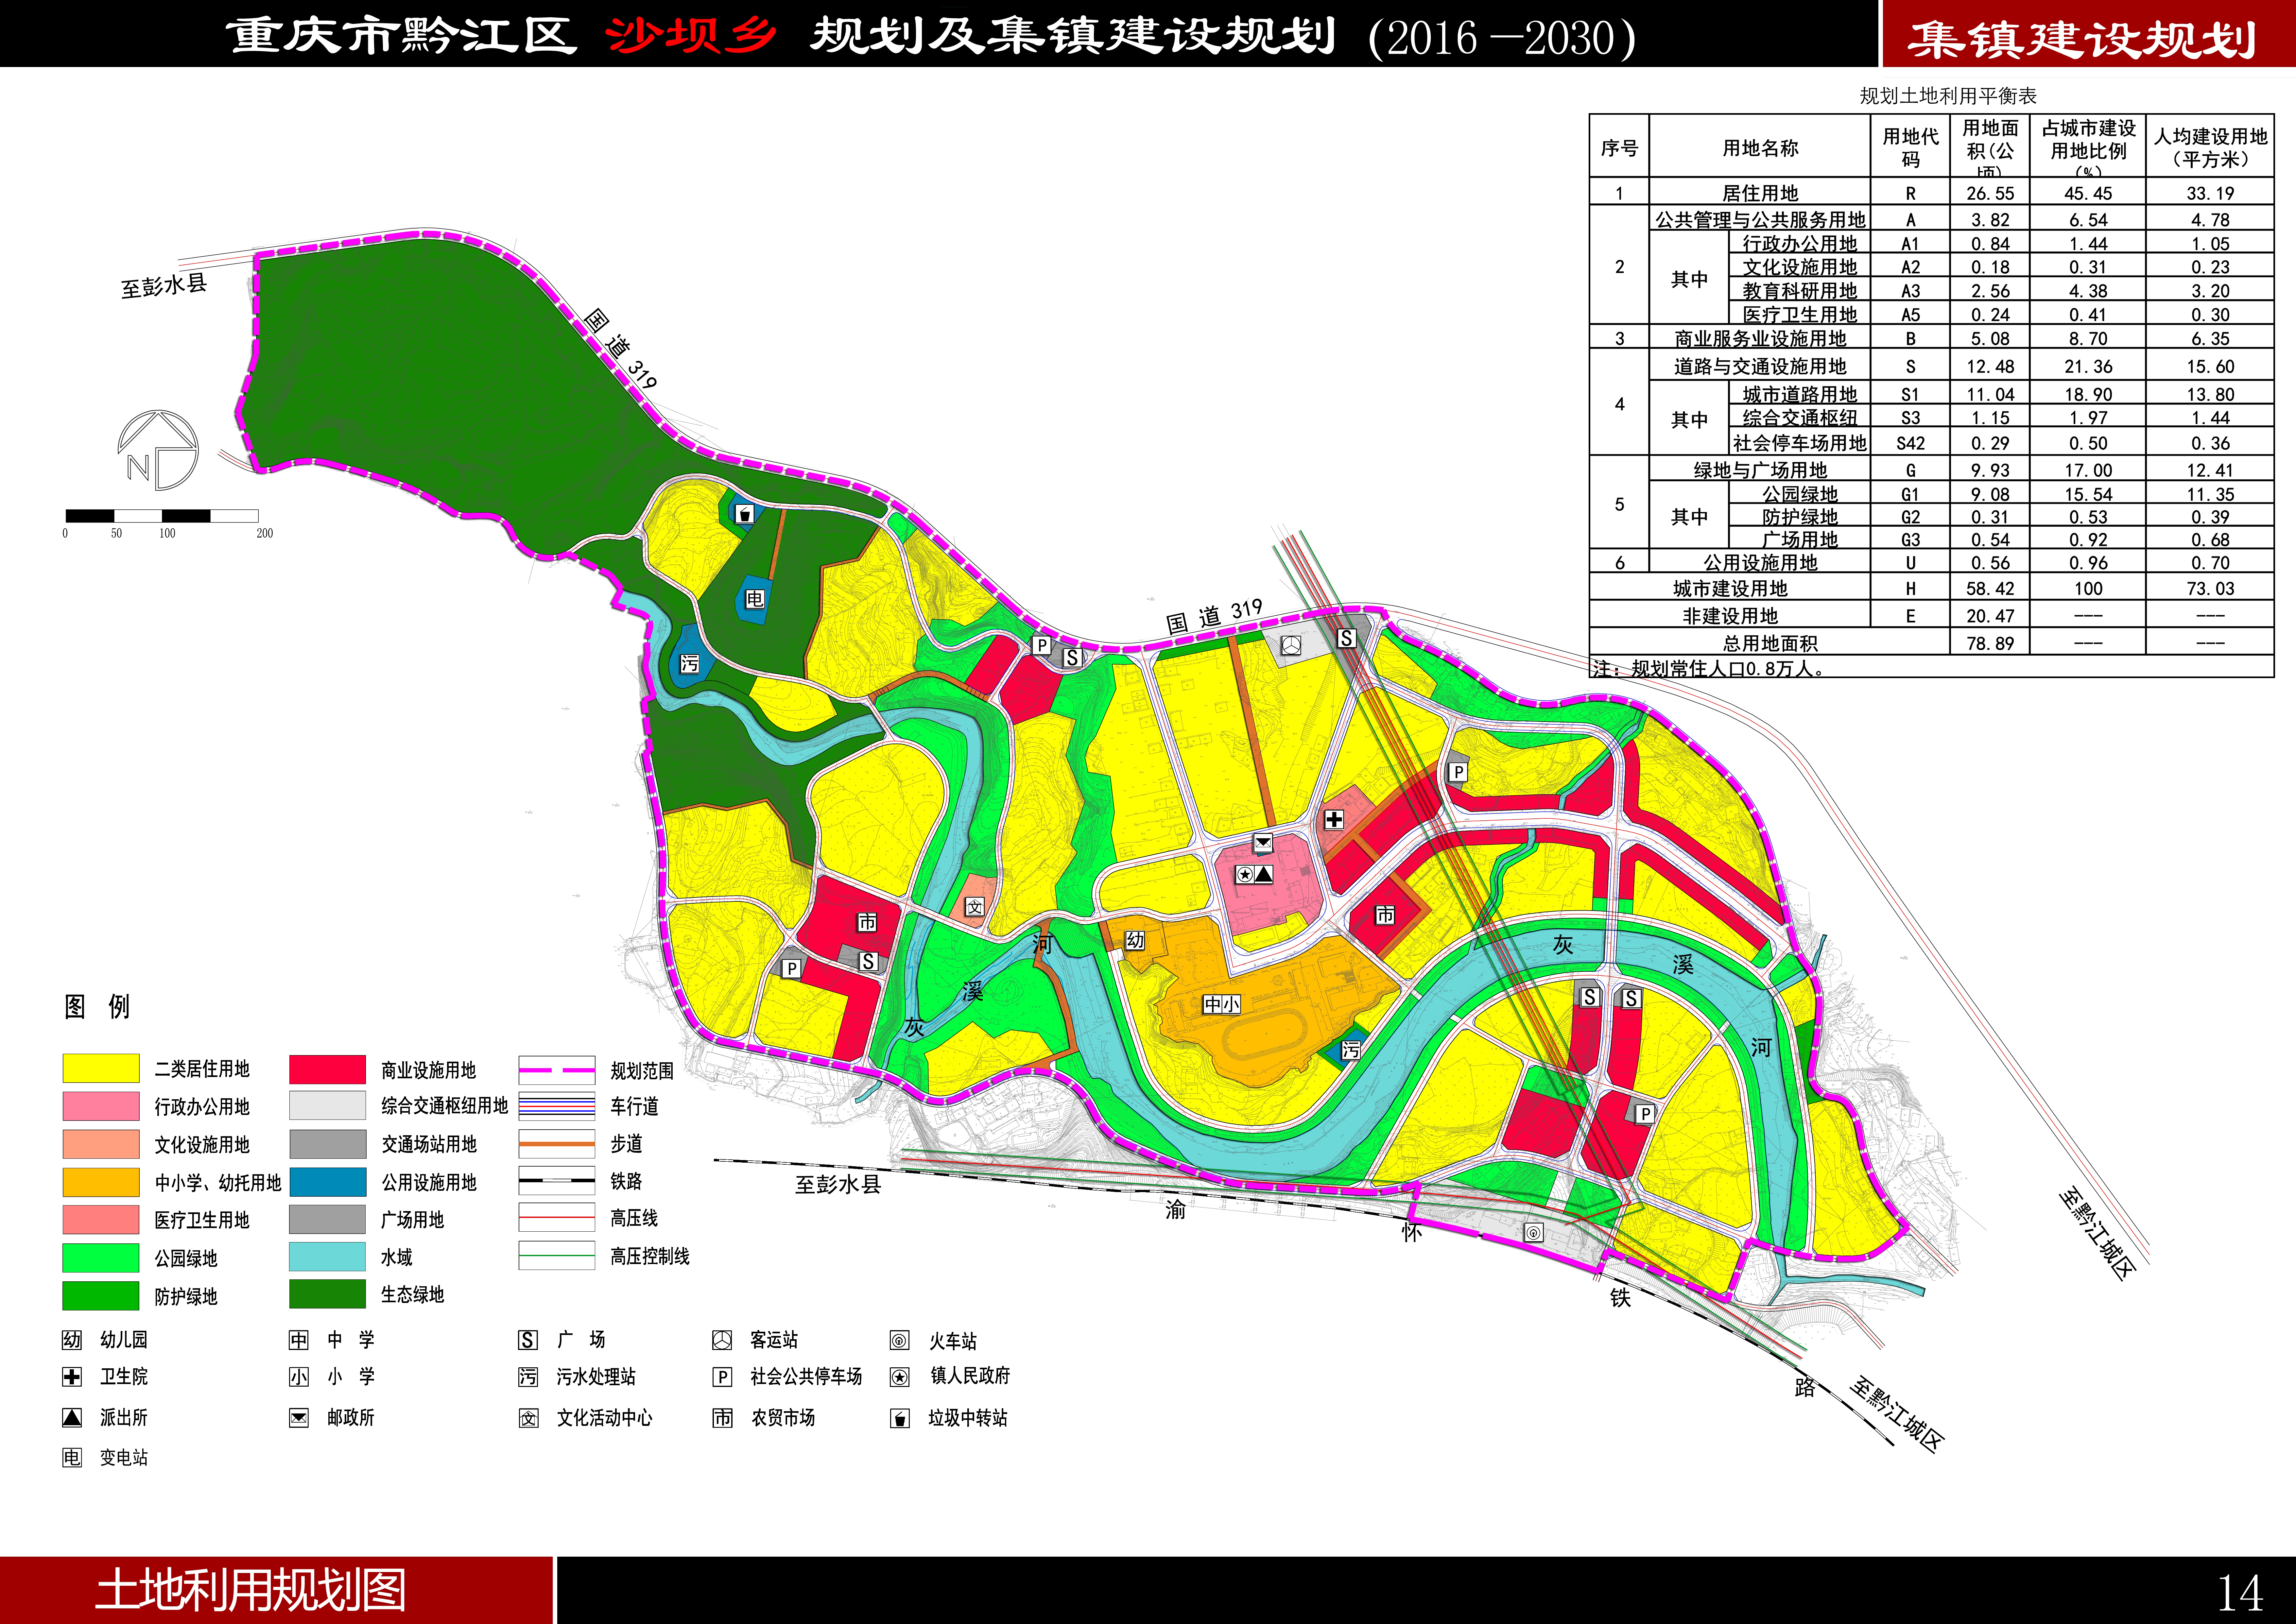Click the 中小 school marker on the map
2296x1624 pixels.
point(1222,1004)
